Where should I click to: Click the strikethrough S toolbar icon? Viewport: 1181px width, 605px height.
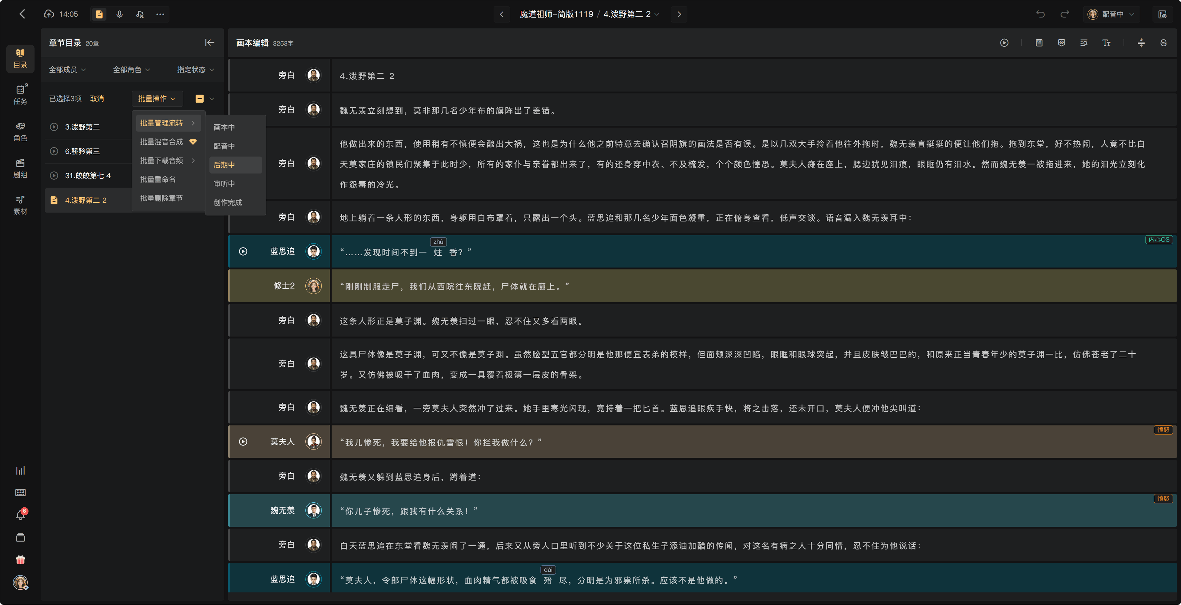[x=1163, y=43]
